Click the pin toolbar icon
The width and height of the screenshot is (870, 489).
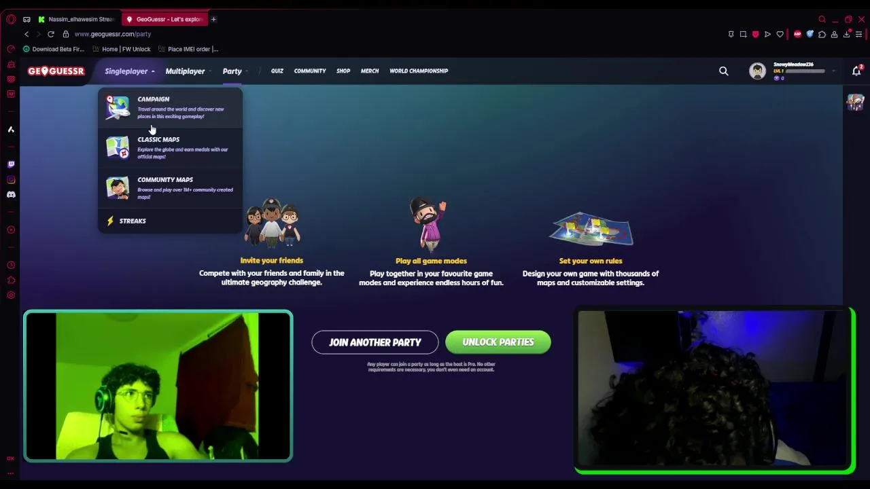tap(731, 34)
